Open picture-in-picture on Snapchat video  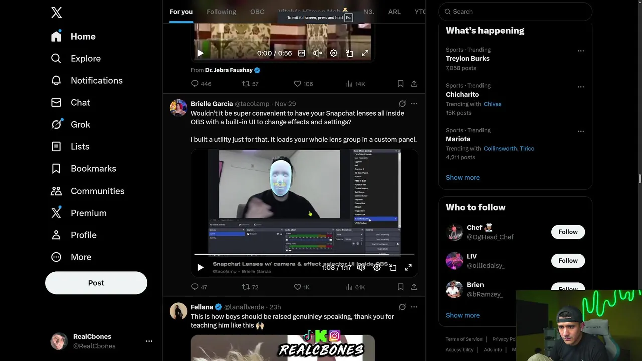coord(393,268)
